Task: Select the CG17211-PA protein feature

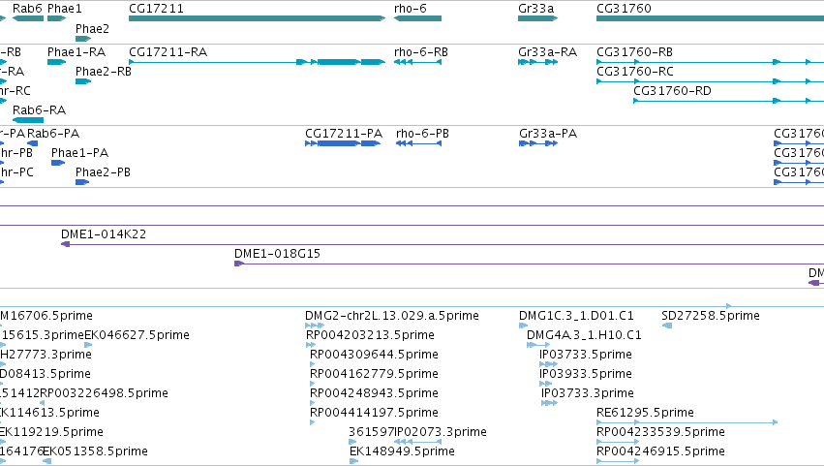Action: 343,143
